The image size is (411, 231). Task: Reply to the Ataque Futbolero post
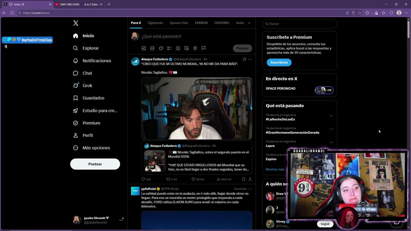pos(146,179)
